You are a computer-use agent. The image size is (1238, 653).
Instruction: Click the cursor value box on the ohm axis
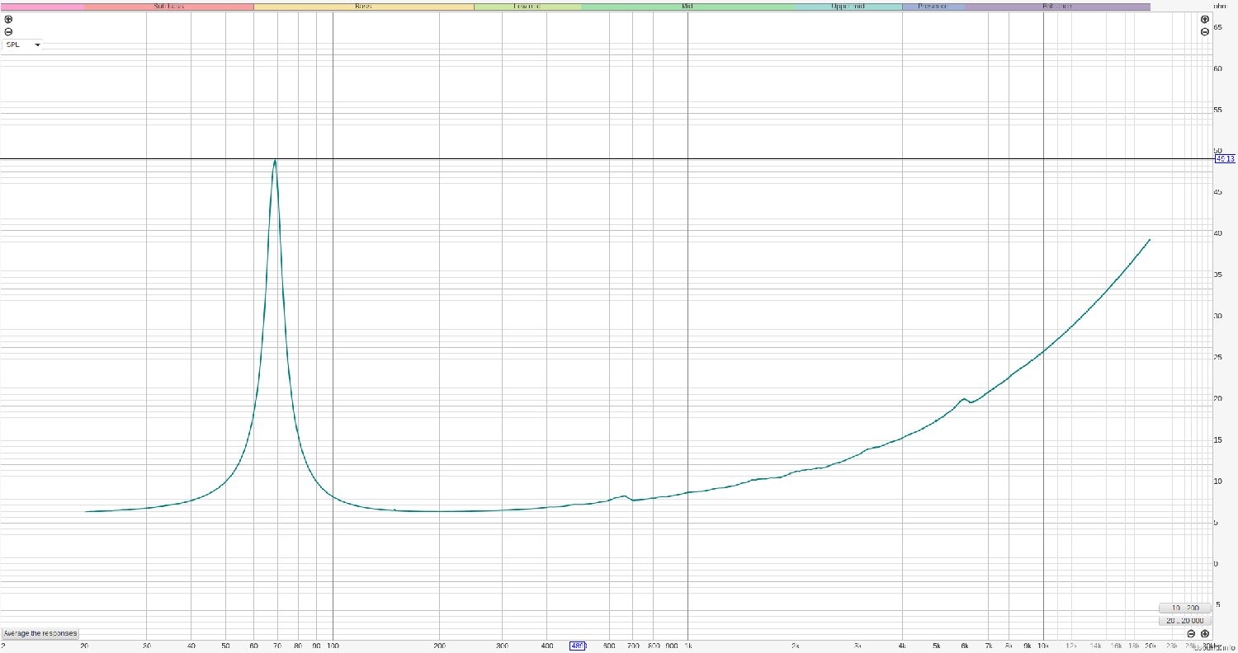(x=1226, y=158)
